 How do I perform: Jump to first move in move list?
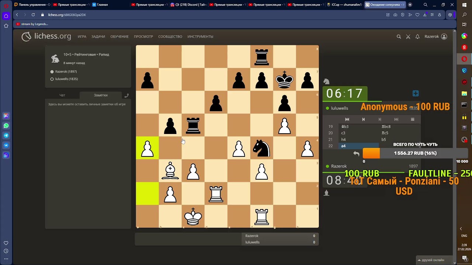(347, 119)
